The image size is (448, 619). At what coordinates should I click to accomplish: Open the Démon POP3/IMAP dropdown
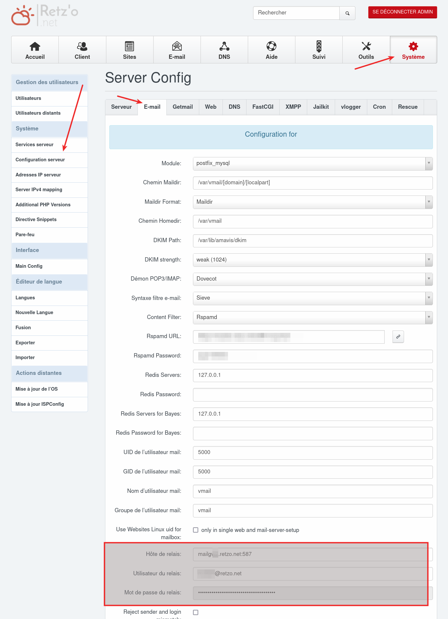313,279
